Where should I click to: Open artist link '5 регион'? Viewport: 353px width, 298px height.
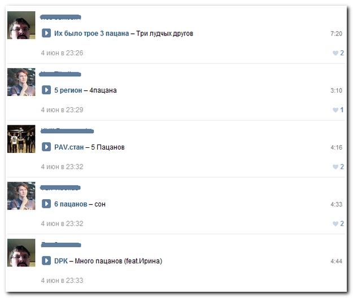68,90
